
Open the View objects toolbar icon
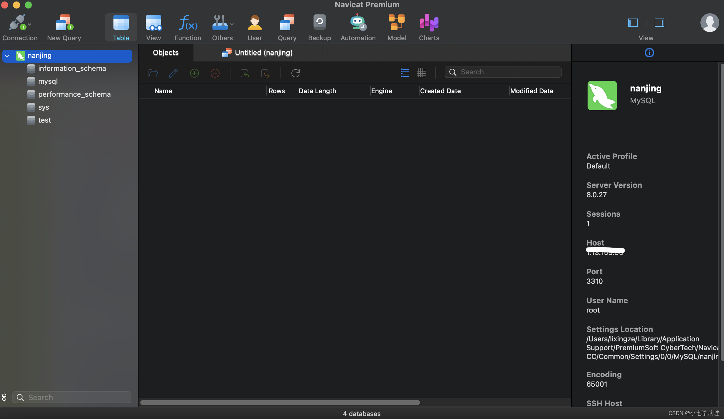pos(154,28)
